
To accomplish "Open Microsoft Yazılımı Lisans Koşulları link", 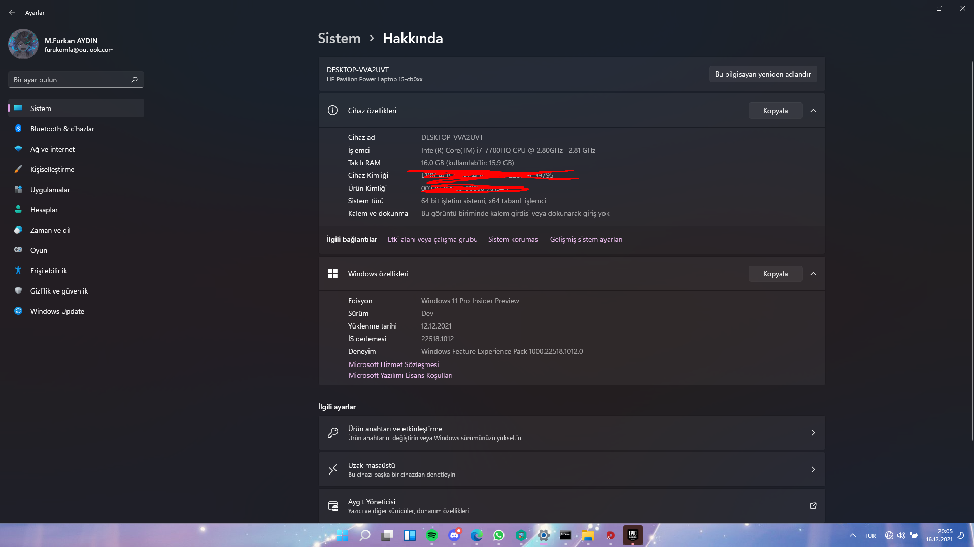I will click(400, 375).
